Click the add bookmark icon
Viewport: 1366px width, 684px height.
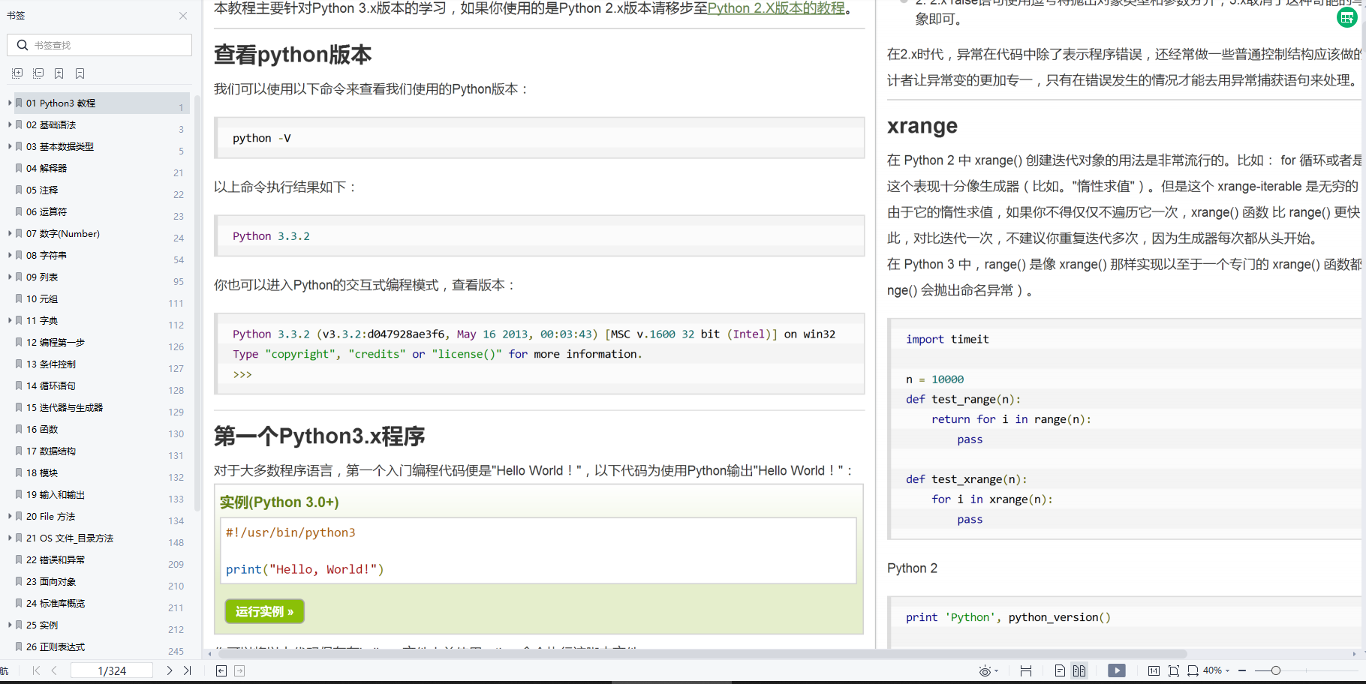point(59,73)
